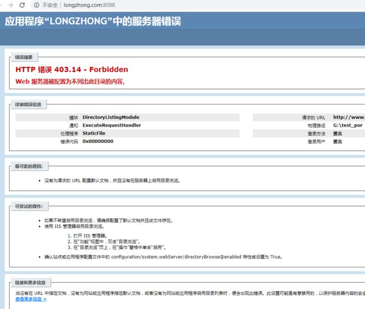Image resolution: width=365 pixels, height=309 pixels.
Task: Click the StaticFile handler value
Action: click(94, 133)
